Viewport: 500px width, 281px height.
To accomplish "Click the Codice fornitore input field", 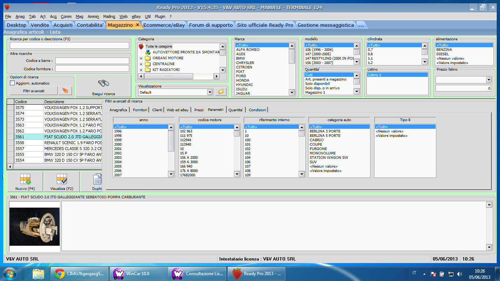I will pos(92,69).
